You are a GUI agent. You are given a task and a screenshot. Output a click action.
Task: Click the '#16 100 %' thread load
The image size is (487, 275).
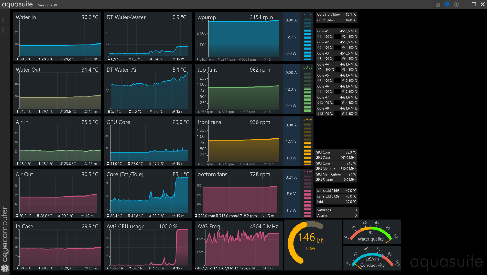click(x=350, y=114)
